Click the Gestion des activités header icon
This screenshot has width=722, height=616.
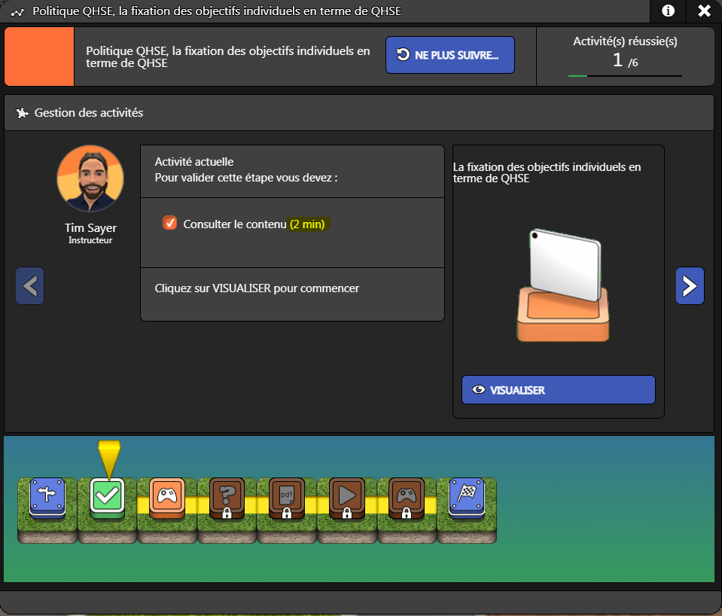[x=22, y=113]
